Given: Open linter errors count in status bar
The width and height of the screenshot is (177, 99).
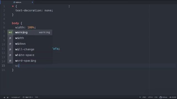Looking at the screenshot, I should point(24,97).
